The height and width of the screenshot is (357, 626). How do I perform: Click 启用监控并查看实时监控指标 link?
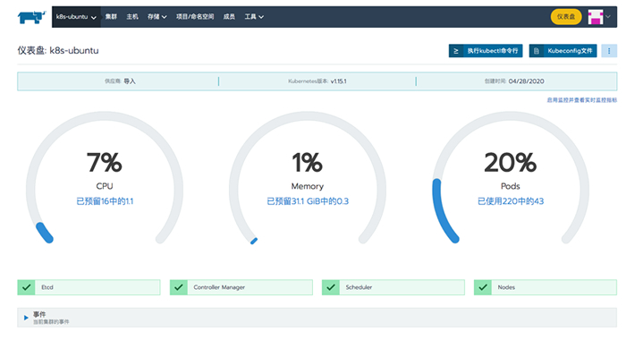coord(581,100)
